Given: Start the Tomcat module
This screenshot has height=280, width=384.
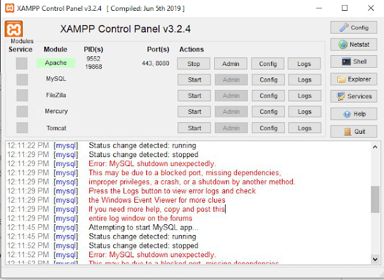Looking at the screenshot, I should 194,128.
